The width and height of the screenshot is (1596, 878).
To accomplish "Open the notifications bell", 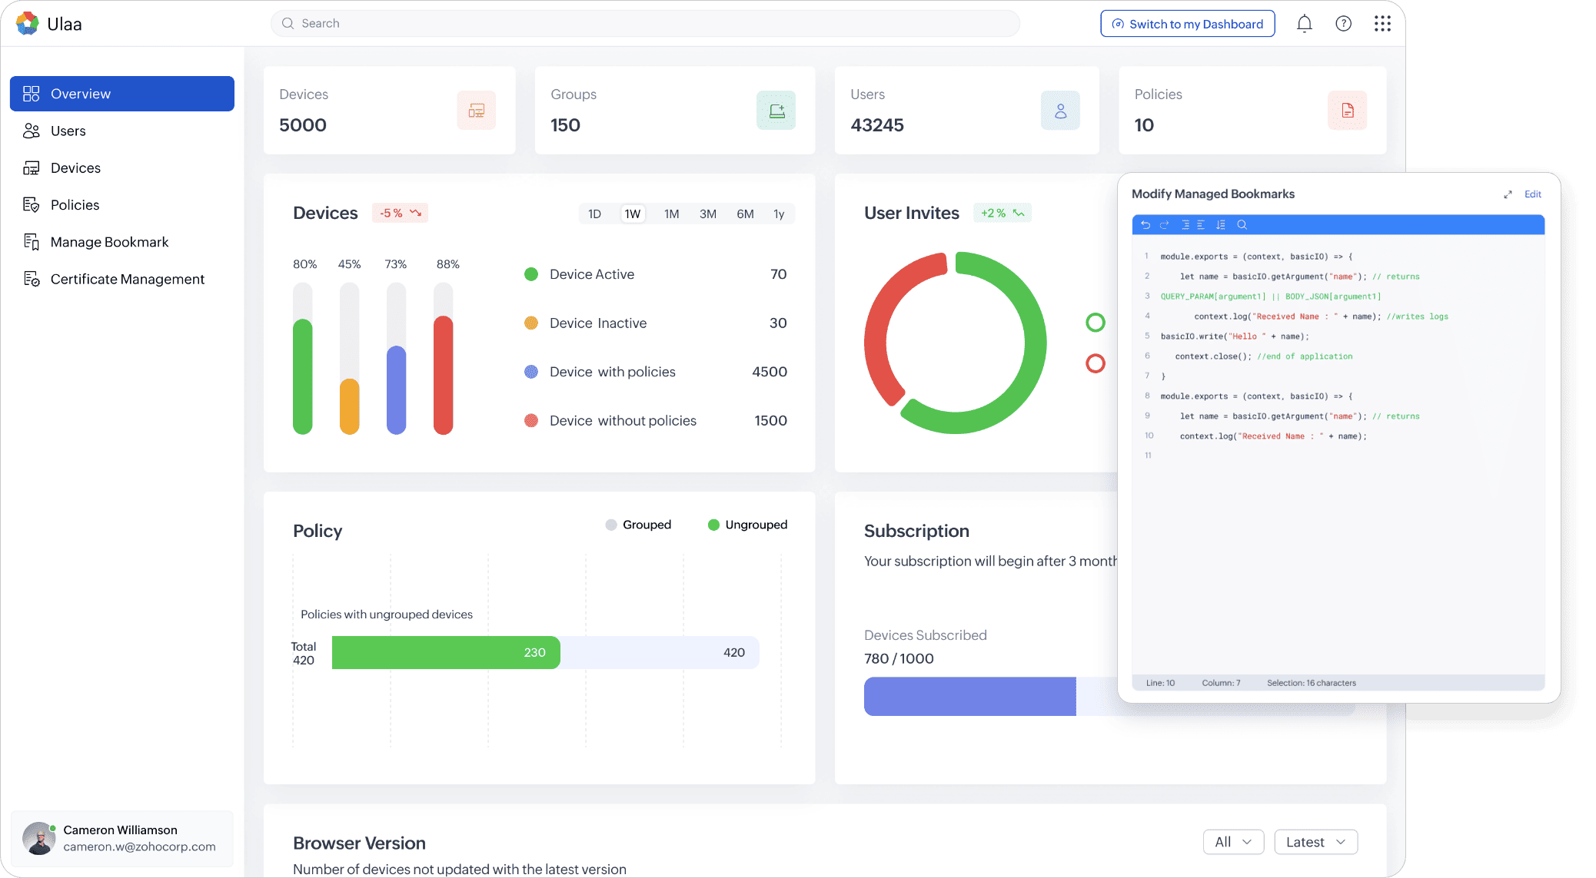I will tap(1304, 24).
